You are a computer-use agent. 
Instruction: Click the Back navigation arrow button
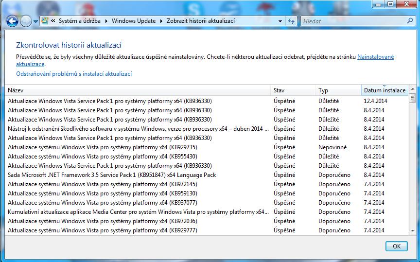coord(13,21)
